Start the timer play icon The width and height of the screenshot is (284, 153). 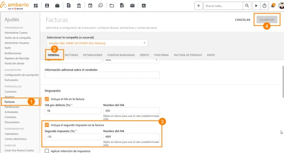(256, 6)
